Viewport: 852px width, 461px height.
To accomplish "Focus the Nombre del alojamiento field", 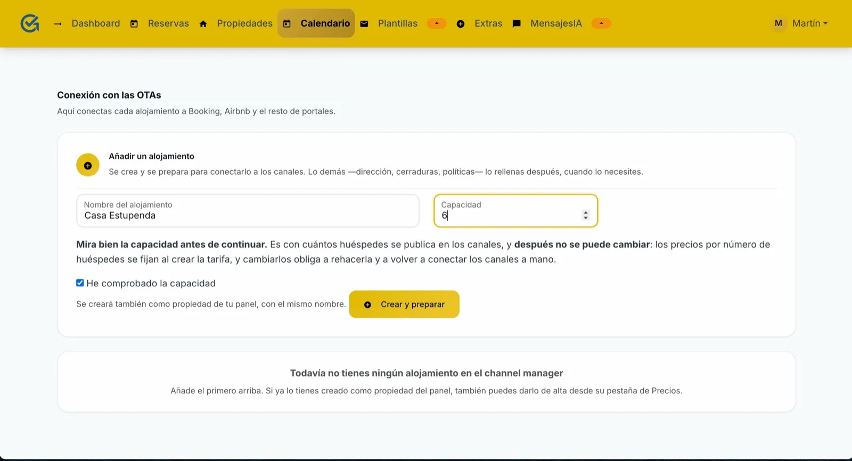I will pos(248,211).
